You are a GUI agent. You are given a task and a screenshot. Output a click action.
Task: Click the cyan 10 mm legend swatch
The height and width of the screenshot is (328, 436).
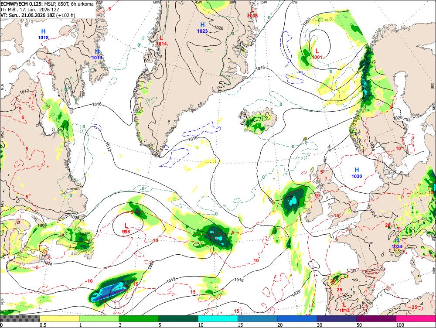[218, 318]
